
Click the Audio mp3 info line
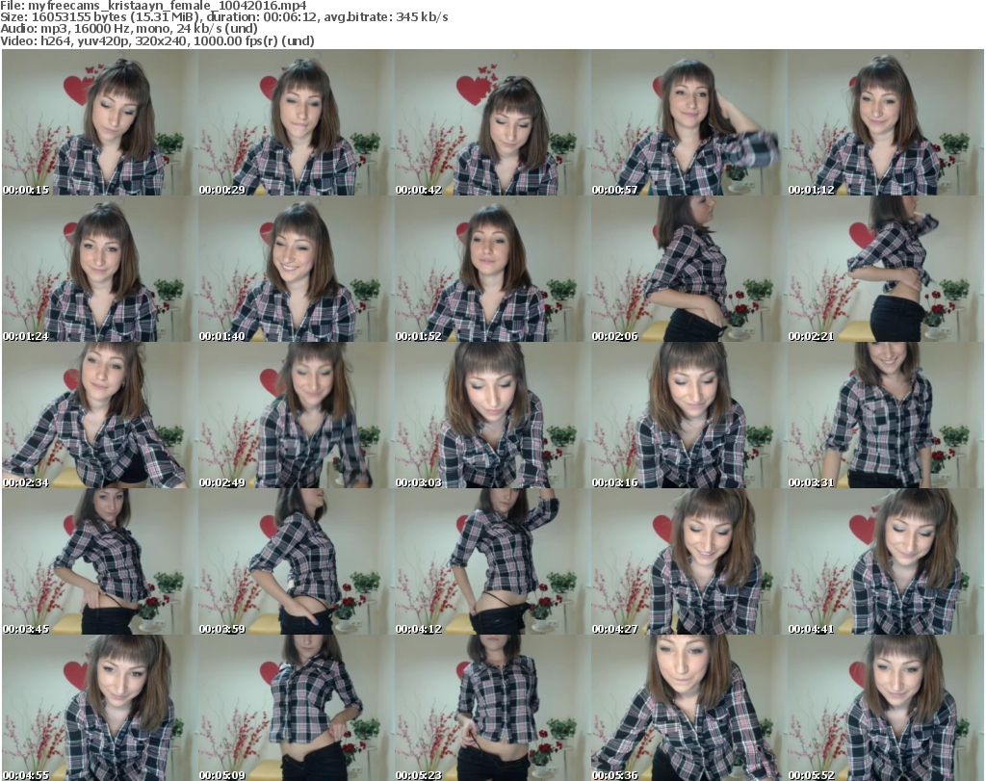click(129, 29)
